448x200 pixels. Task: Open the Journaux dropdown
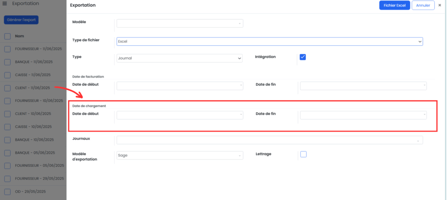(269, 140)
